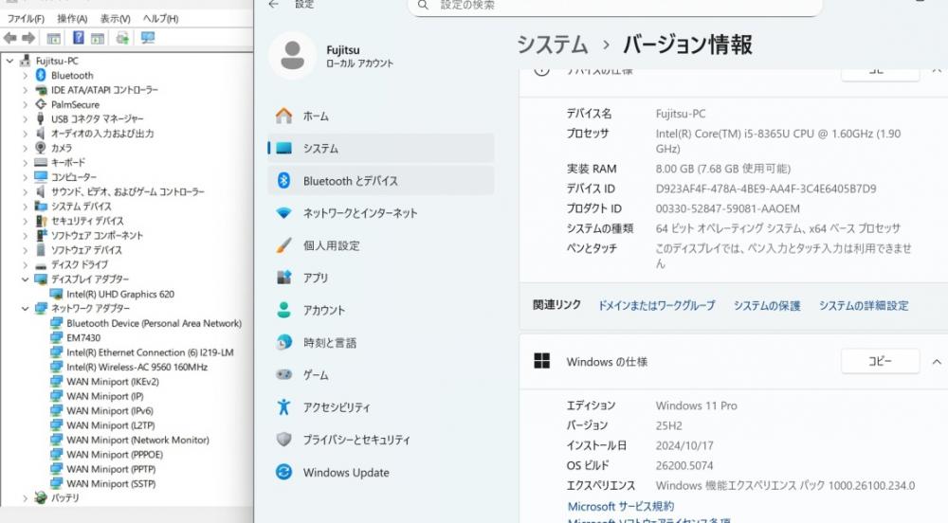This screenshot has height=523, width=948.
Task: Open the 操作(A) menu
Action: click(x=72, y=19)
